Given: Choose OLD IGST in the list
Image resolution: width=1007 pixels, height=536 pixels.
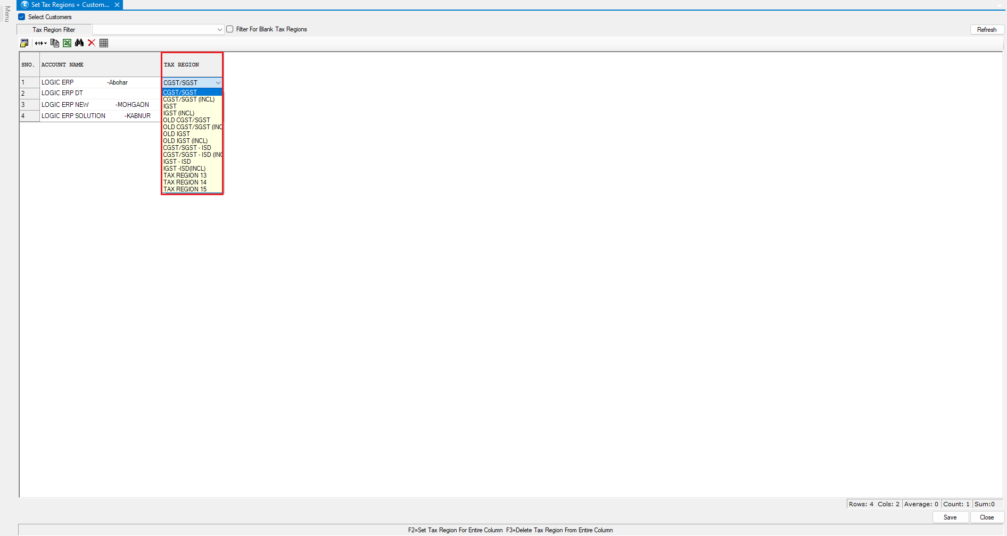Looking at the screenshot, I should tap(176, 134).
